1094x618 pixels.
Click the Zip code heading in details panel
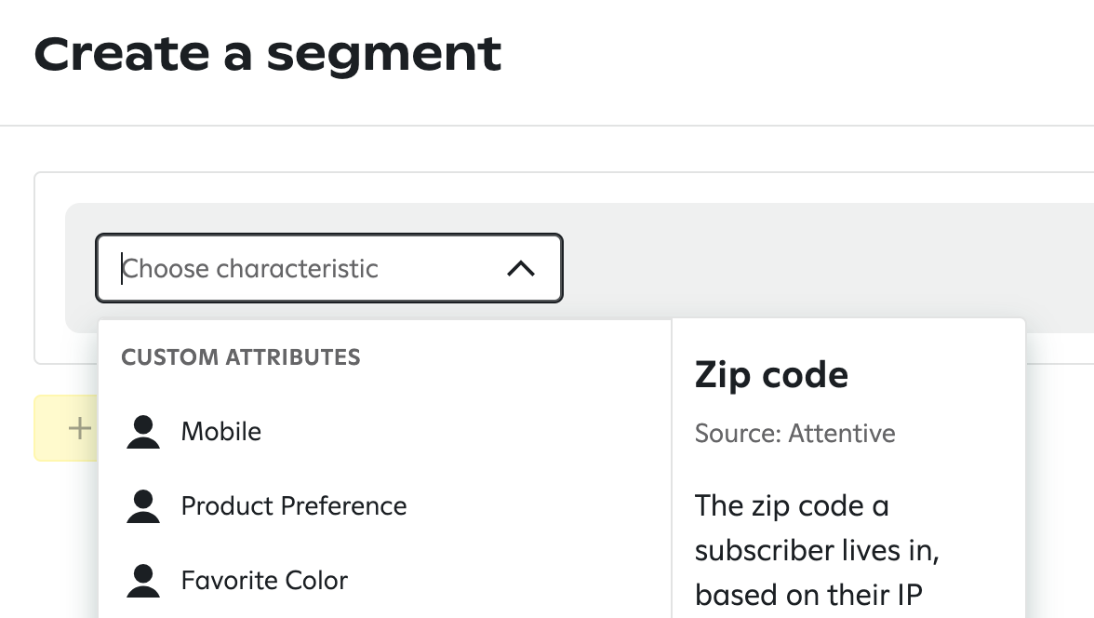(771, 375)
